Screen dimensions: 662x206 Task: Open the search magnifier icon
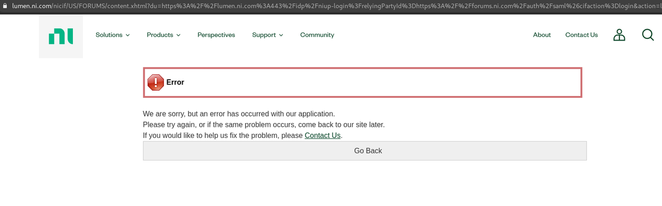coord(648,35)
